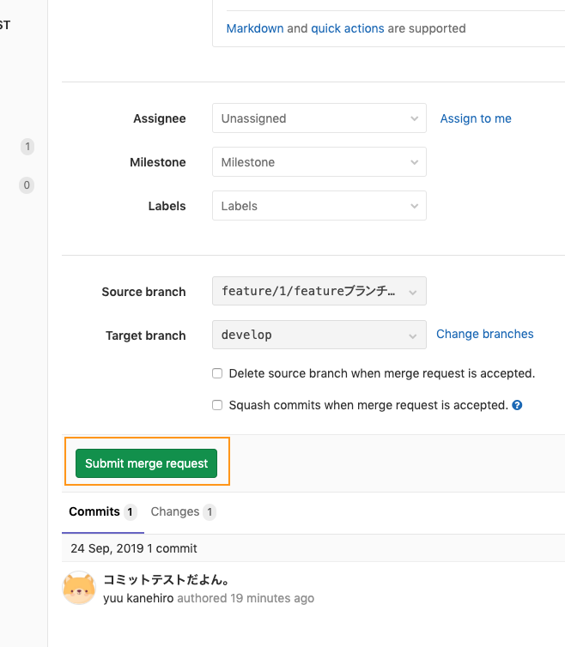Click the '24 Sep, 2019 1 commit' header
Image resolution: width=565 pixels, height=647 pixels.
pos(134,548)
